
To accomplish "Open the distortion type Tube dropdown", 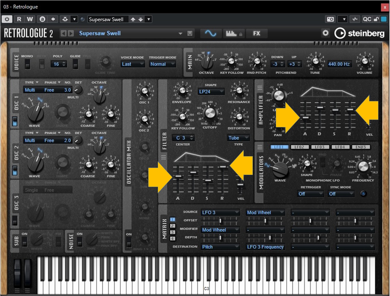I will click(x=238, y=138).
